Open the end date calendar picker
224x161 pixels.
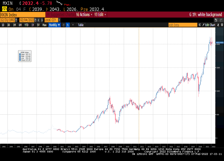click(x=36, y=20)
